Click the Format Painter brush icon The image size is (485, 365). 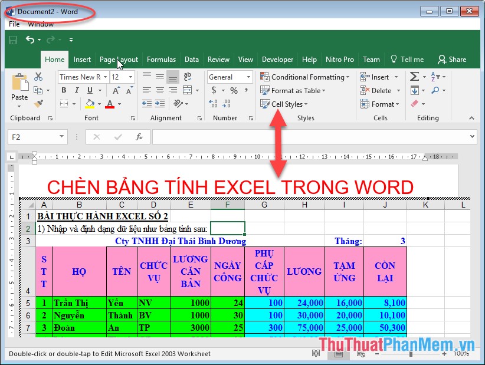click(38, 104)
